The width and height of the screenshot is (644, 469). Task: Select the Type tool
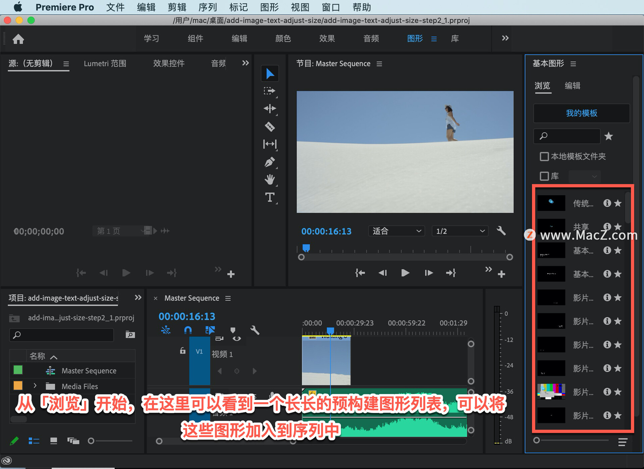(x=270, y=197)
